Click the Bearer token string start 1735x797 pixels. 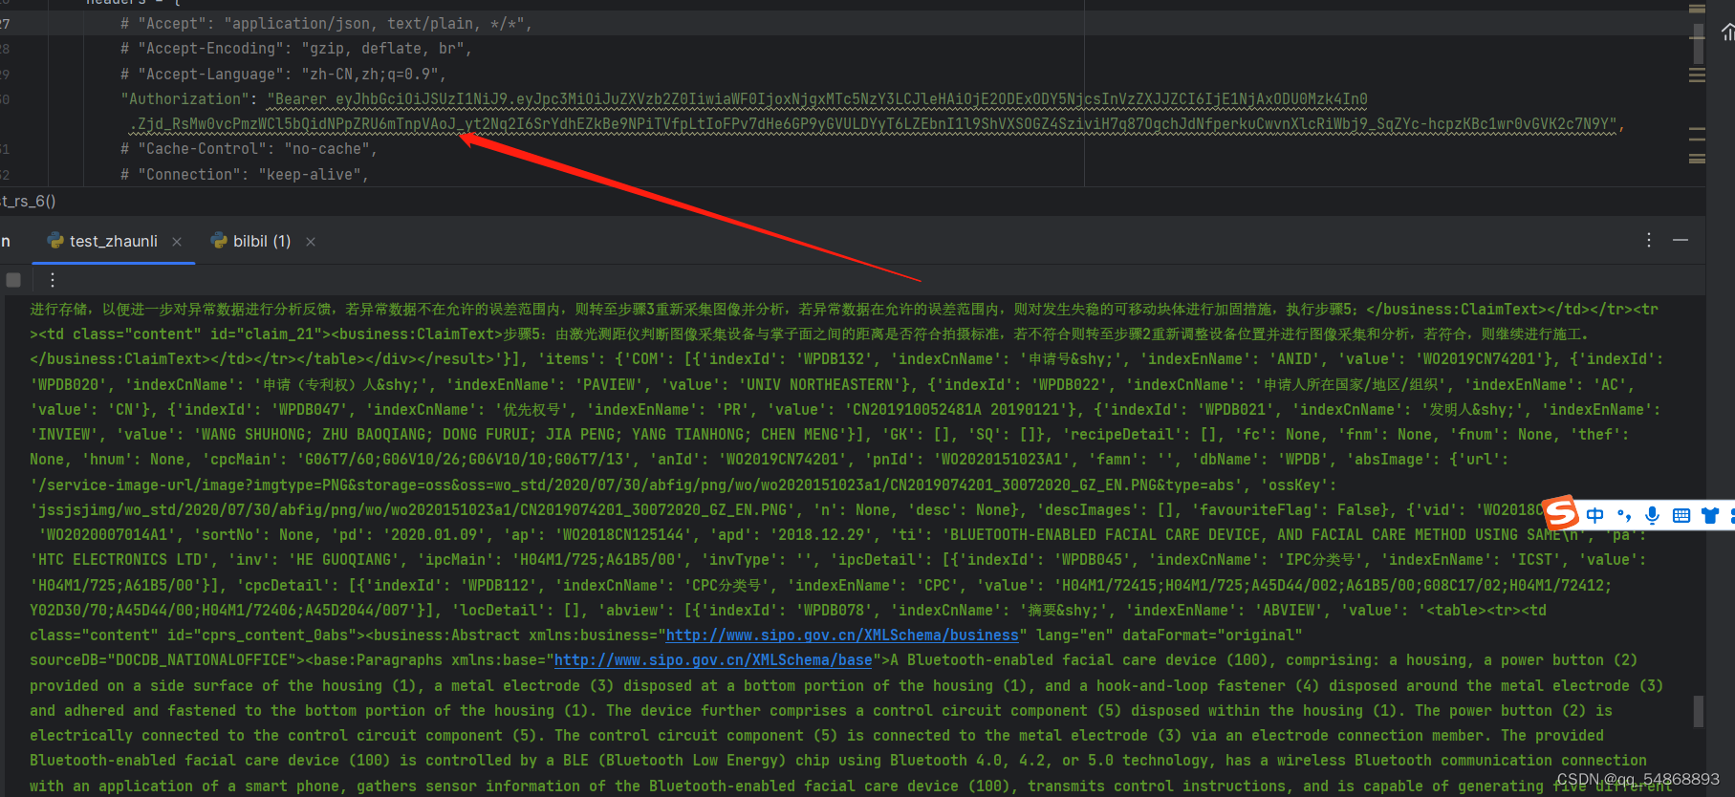301,98
